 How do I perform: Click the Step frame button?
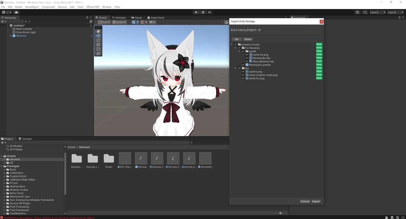click(210, 12)
